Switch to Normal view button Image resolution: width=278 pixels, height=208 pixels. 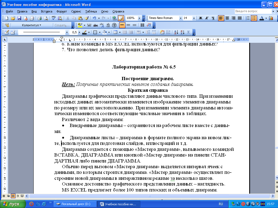4,196
